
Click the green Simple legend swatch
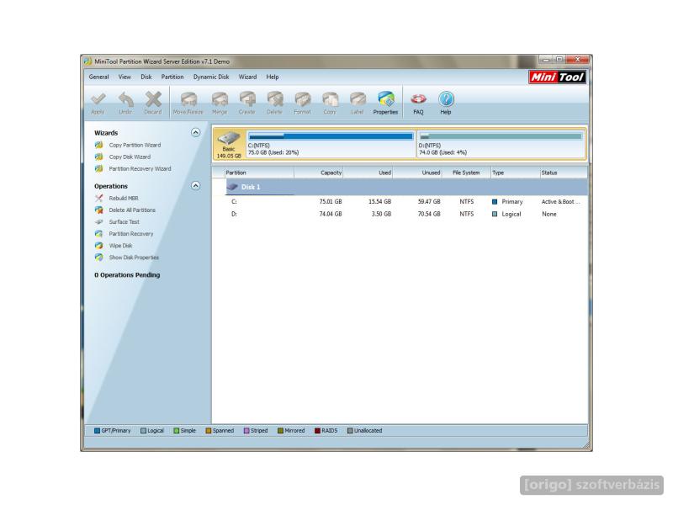(177, 431)
